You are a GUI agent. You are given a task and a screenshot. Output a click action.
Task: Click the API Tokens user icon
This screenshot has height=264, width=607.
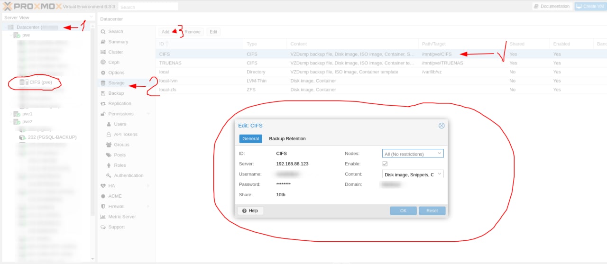(109, 134)
